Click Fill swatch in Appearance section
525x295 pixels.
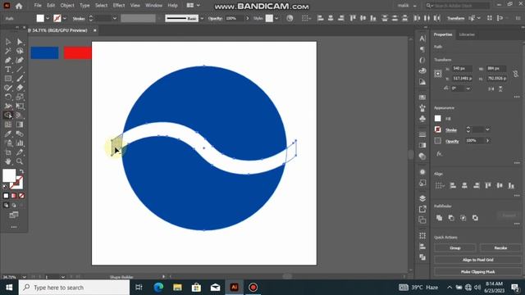437,118
